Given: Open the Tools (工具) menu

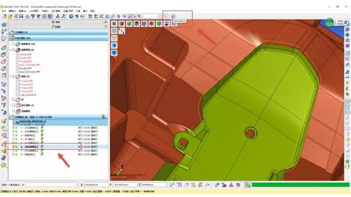Looking at the screenshot, I should tap(78, 11).
